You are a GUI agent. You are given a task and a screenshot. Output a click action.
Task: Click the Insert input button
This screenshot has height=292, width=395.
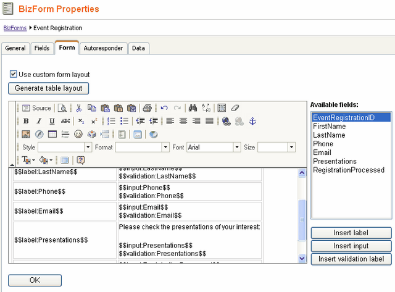pyautogui.click(x=351, y=246)
